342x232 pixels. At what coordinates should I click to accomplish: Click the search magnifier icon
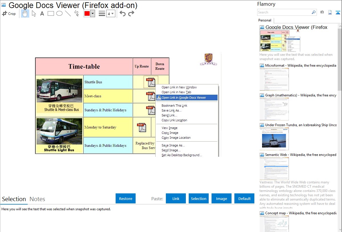pyautogui.click(x=313, y=12)
